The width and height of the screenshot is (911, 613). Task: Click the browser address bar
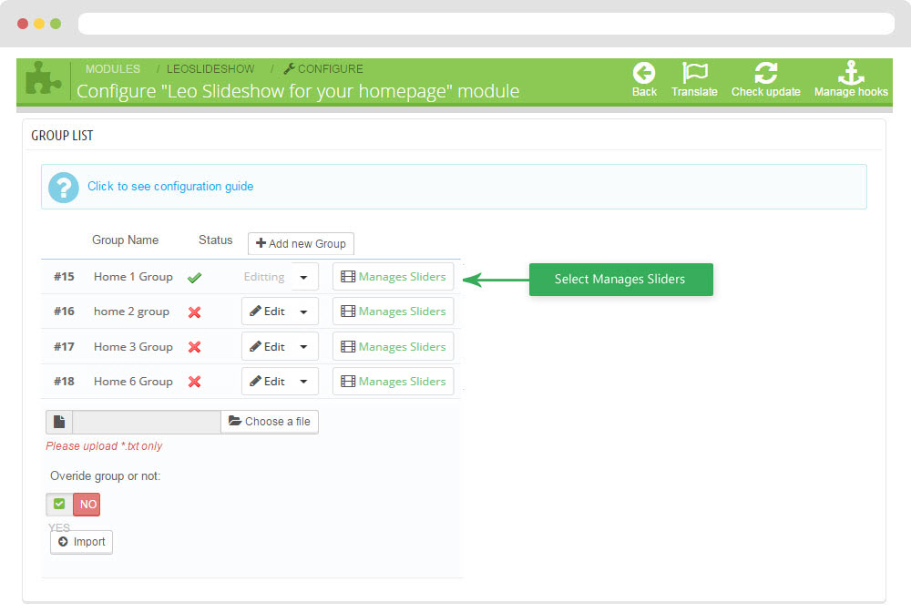pos(486,24)
